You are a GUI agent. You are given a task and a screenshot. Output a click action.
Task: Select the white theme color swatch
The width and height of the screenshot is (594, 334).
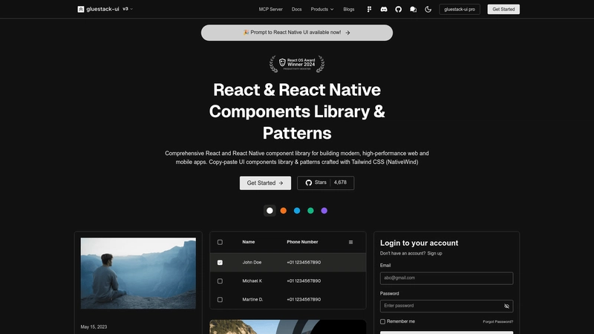pos(270,211)
